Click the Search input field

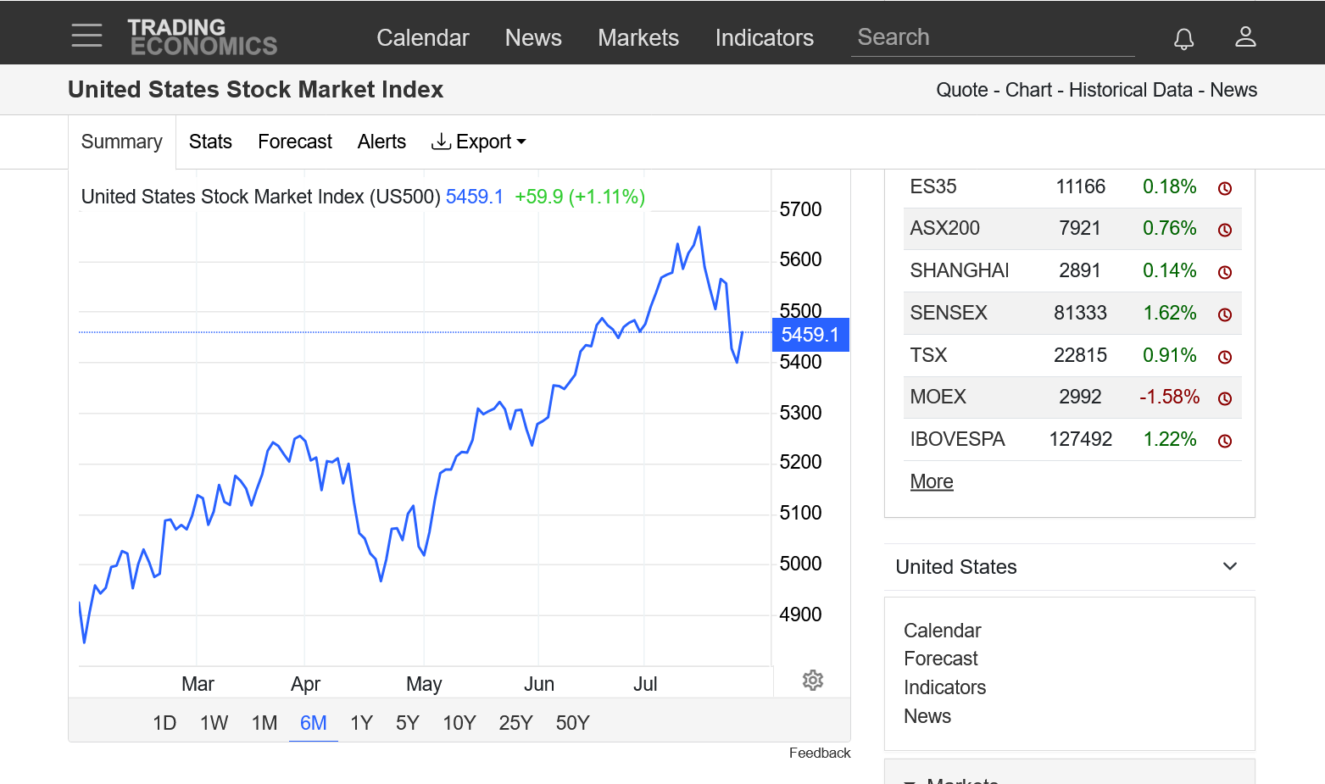pos(992,37)
